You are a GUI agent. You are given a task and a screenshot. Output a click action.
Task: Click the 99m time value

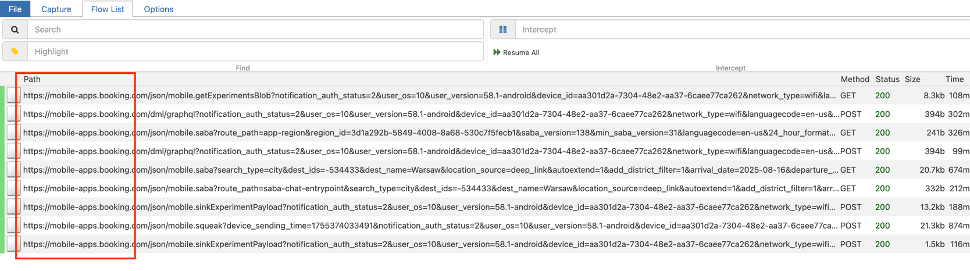[961, 151]
